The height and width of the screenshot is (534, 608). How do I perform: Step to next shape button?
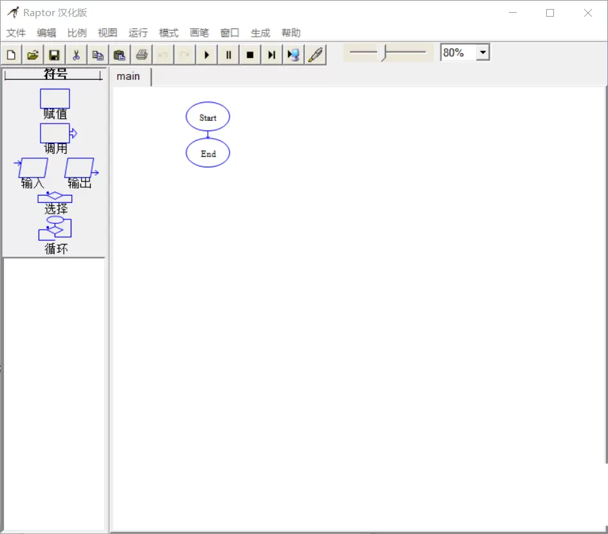coord(272,55)
